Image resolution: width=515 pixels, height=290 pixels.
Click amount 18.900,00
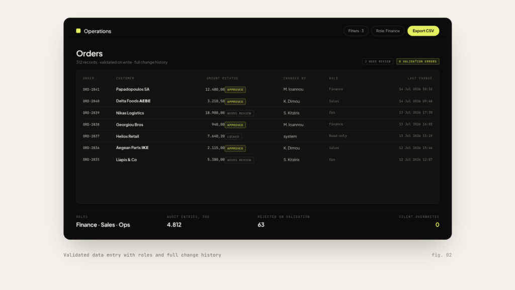point(215,113)
